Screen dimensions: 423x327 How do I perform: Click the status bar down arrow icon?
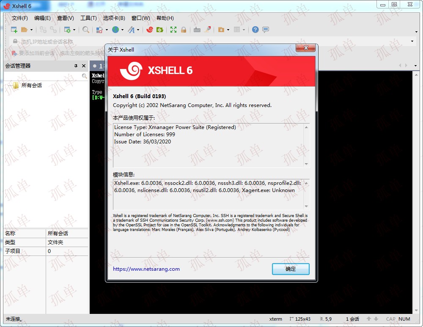376,319
